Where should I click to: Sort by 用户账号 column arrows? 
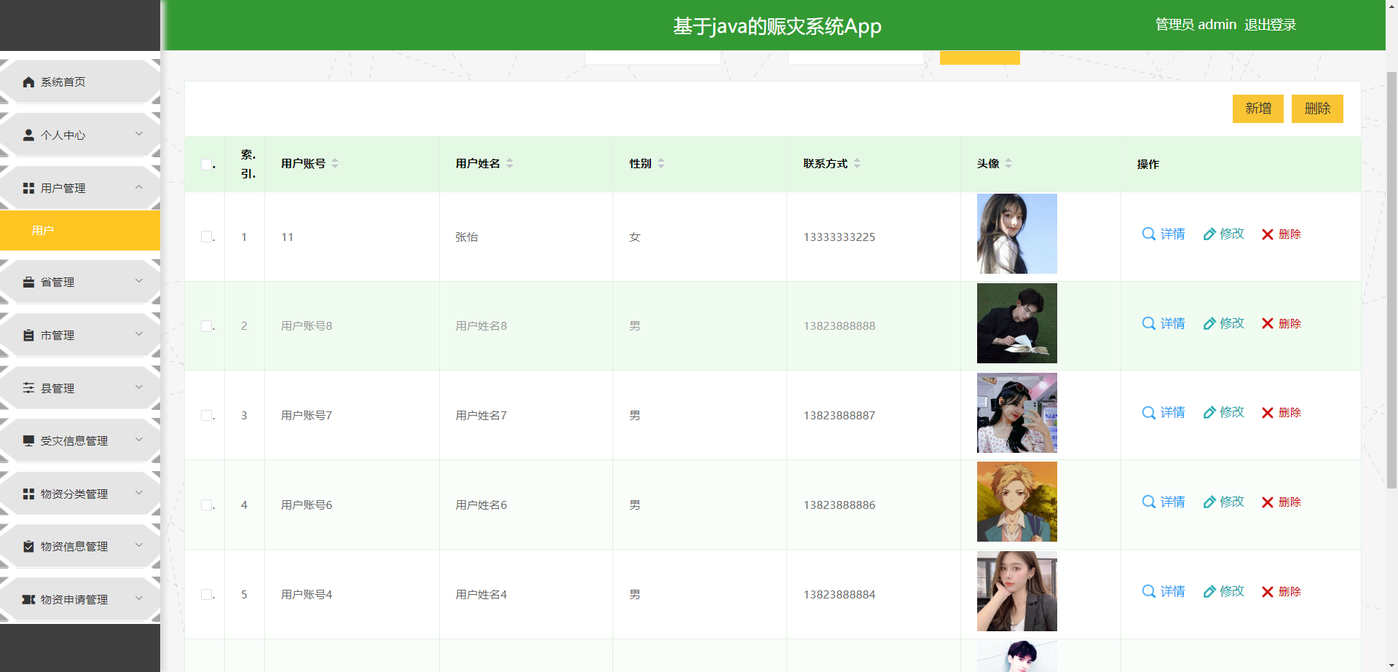point(335,163)
